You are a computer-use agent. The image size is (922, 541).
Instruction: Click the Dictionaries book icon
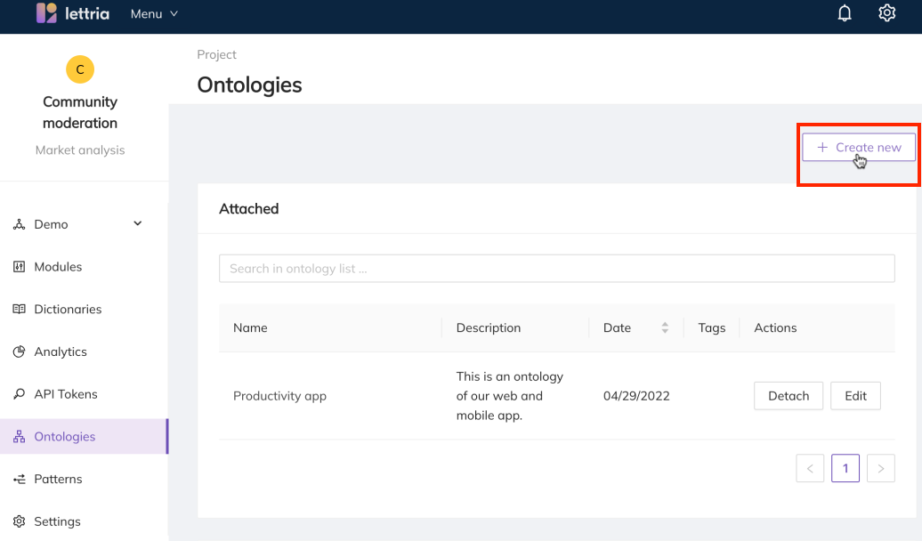point(20,310)
